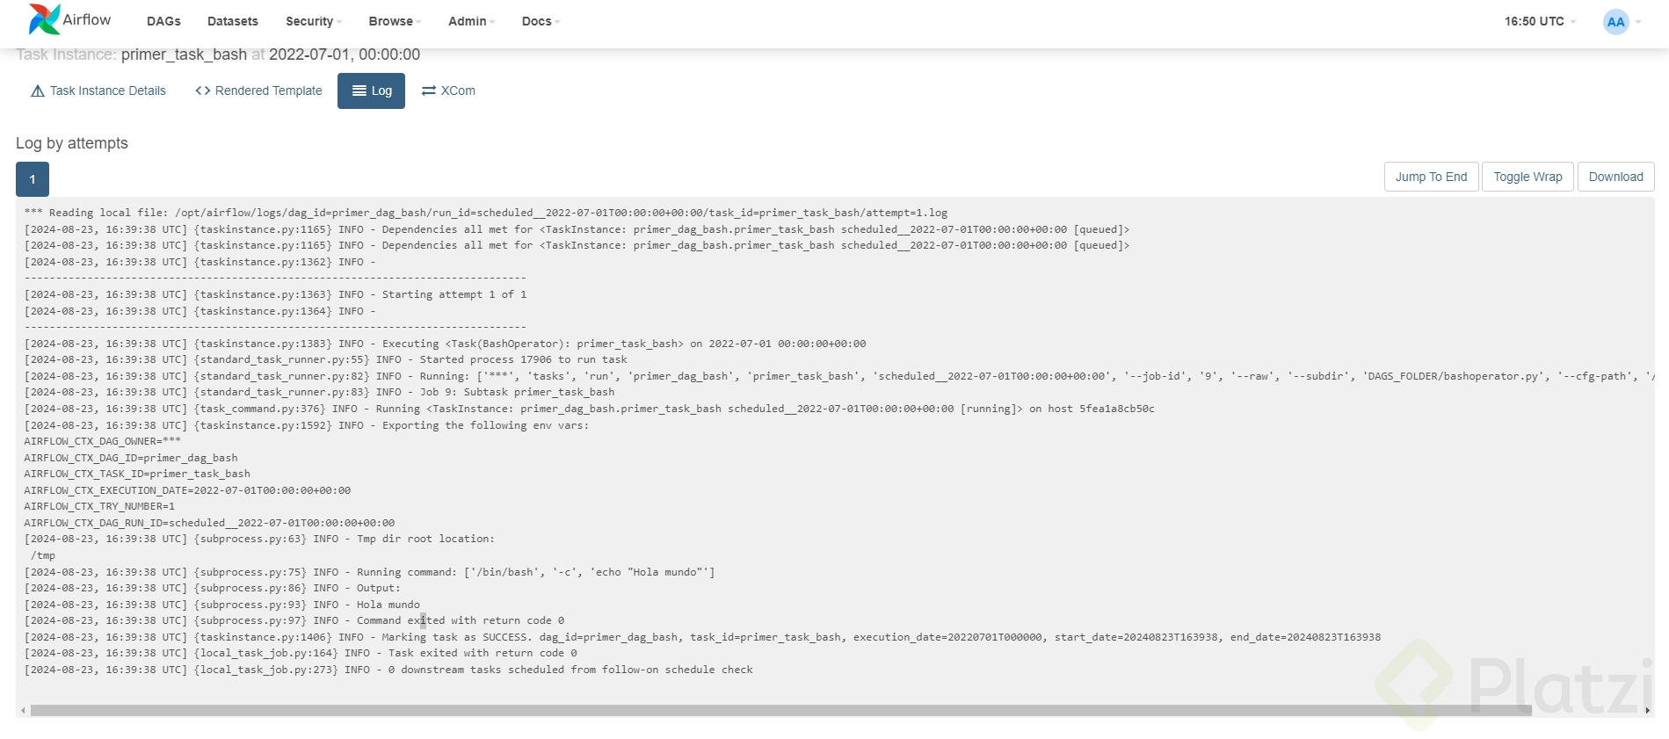Click the warning triangle icon beside Task Instance Details
The width and height of the screenshot is (1669, 739).
[x=38, y=91]
